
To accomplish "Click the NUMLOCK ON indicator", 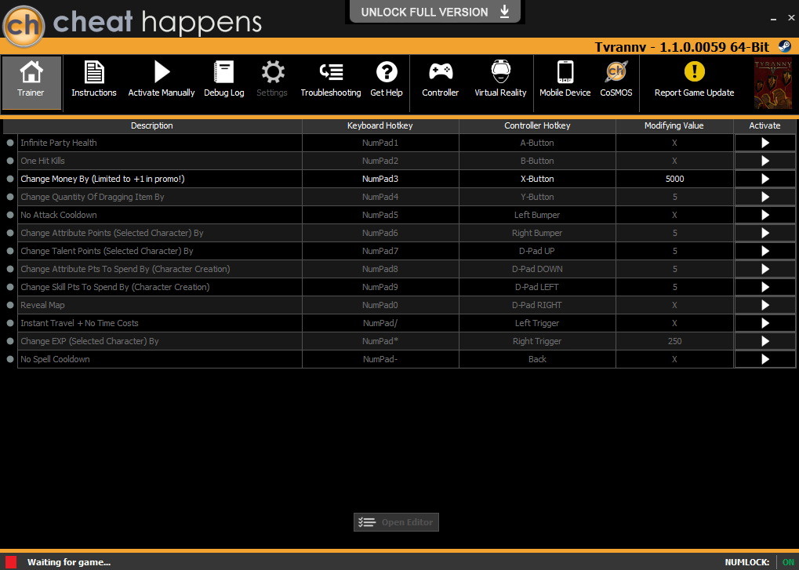I will pyautogui.click(x=788, y=562).
